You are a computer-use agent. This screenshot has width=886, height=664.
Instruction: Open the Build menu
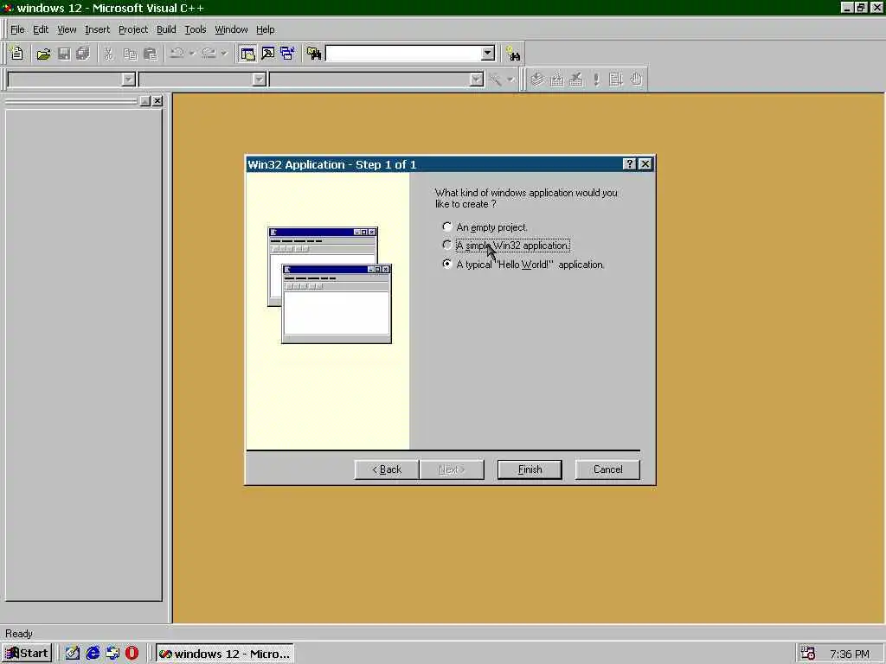pyautogui.click(x=166, y=29)
